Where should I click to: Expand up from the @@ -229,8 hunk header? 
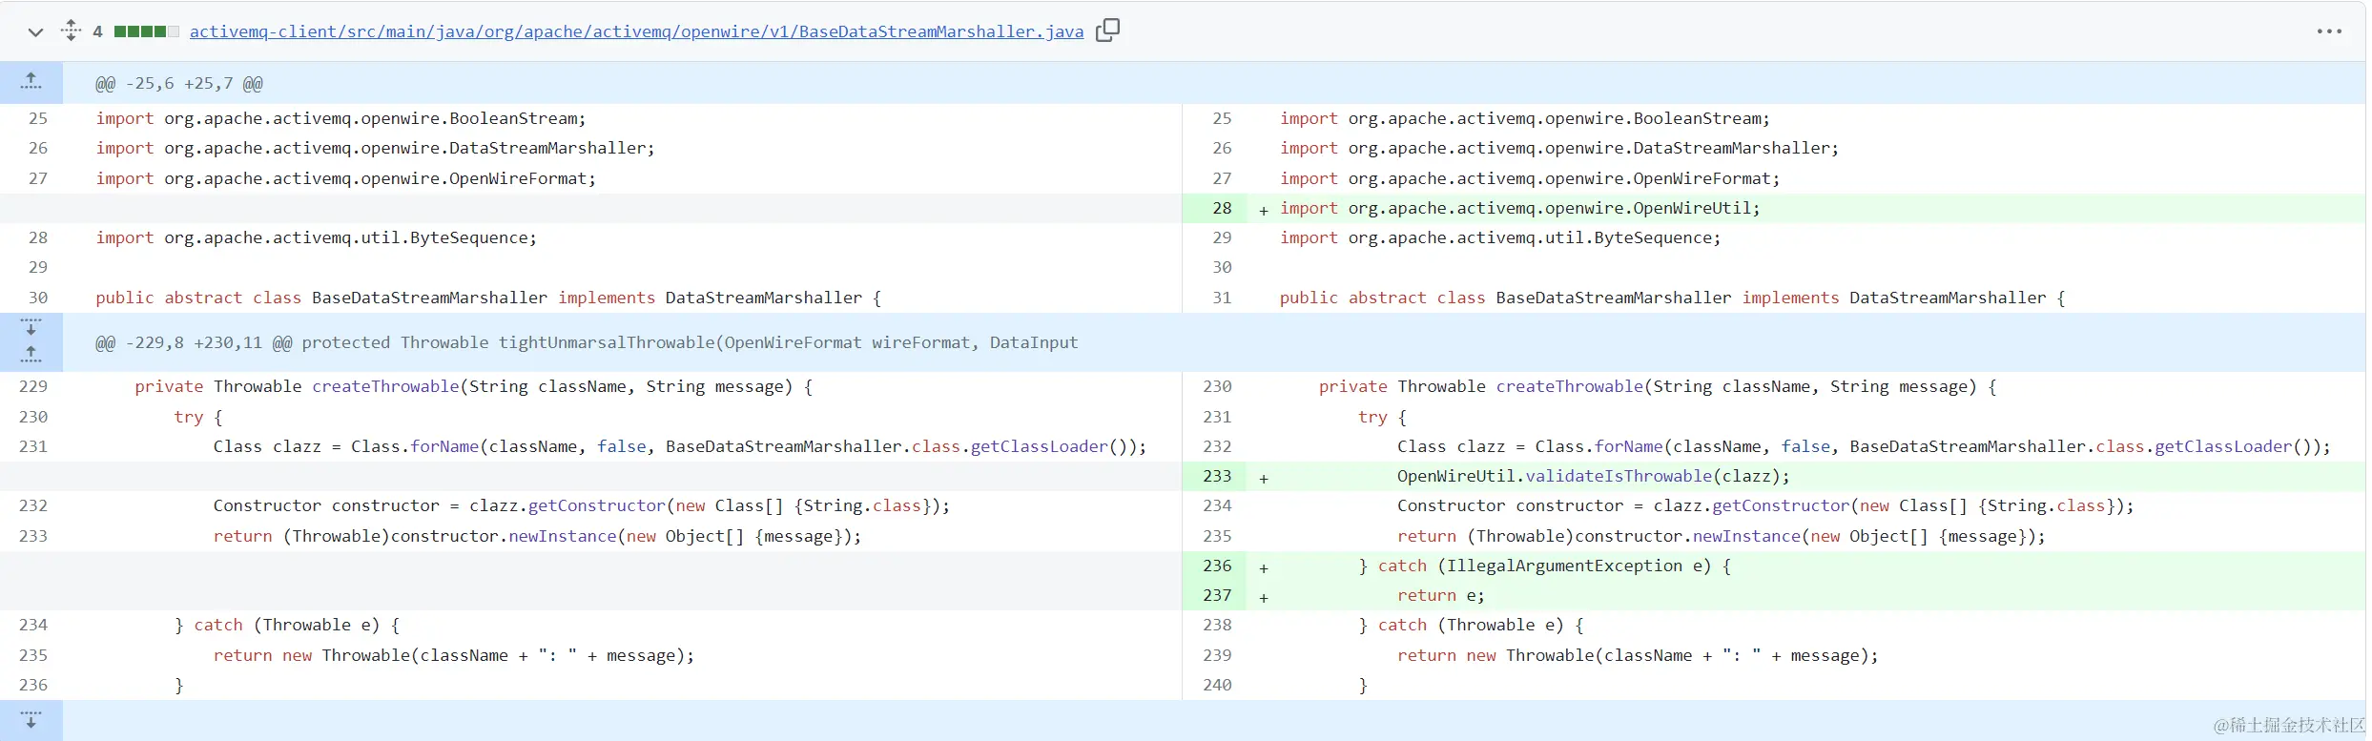(31, 356)
